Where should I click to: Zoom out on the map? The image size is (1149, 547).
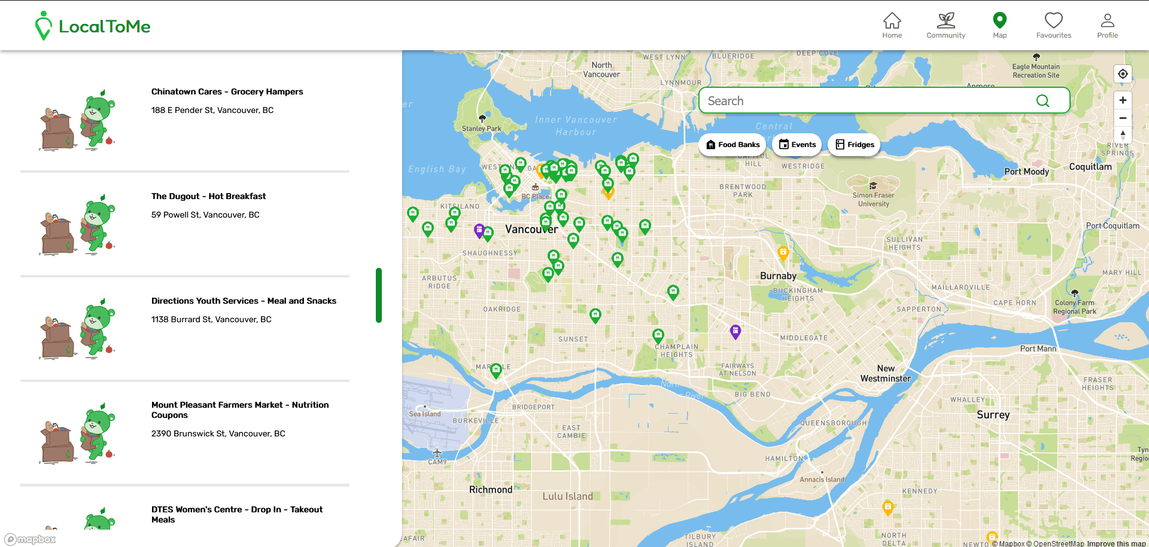(1123, 118)
